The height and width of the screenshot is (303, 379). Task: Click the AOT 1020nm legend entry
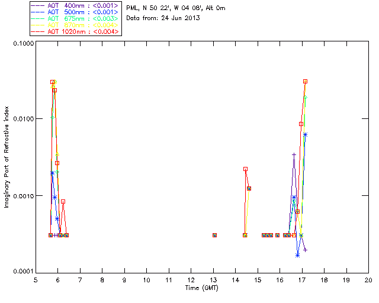tap(76, 31)
